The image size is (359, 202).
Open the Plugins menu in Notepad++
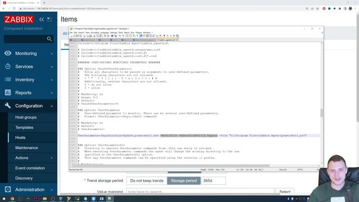[139, 33]
